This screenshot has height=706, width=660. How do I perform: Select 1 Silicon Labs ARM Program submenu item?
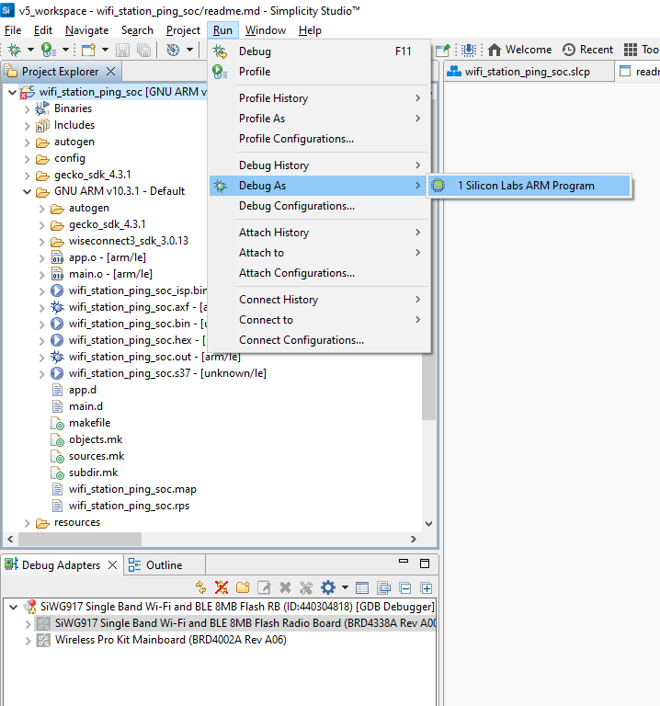(x=526, y=186)
